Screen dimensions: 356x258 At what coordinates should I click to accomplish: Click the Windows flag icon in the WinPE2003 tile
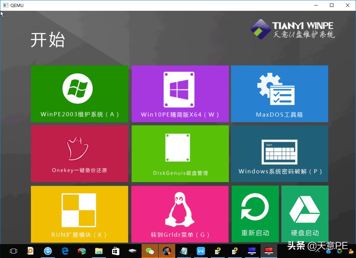pyautogui.click(x=77, y=89)
